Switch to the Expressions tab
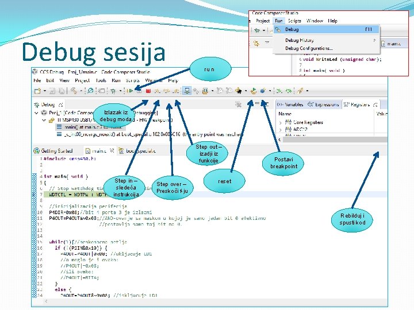Image resolution: width=414 pixels, height=310 pixels. coord(323,104)
